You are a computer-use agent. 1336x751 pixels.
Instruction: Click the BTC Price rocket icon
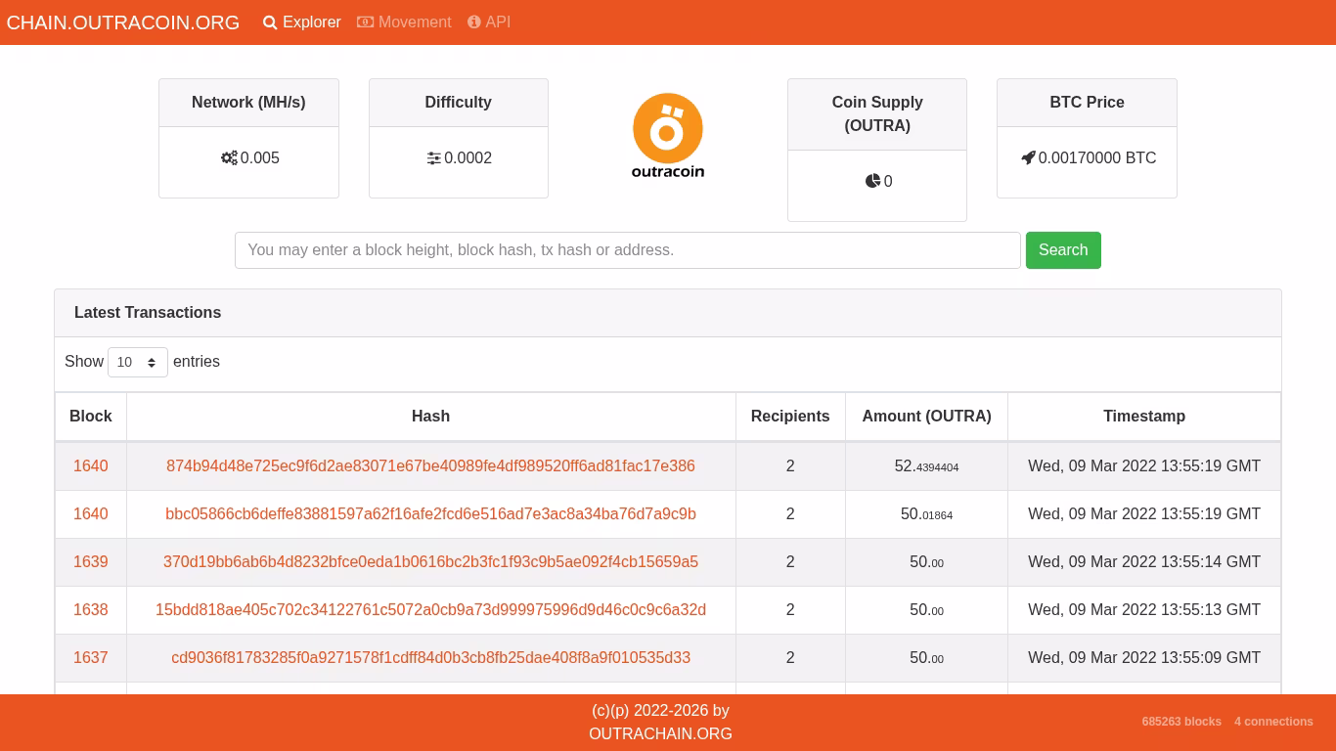coord(1028,158)
